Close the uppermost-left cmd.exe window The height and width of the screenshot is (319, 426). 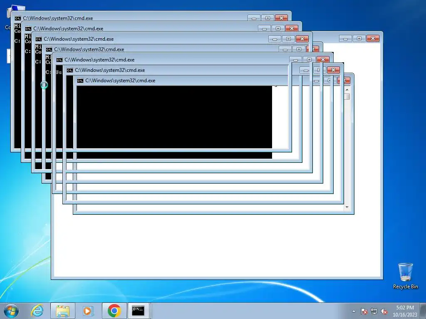(x=281, y=18)
